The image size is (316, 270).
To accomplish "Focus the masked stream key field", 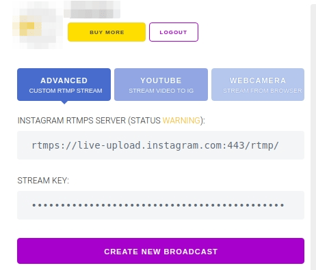I will point(161,205).
